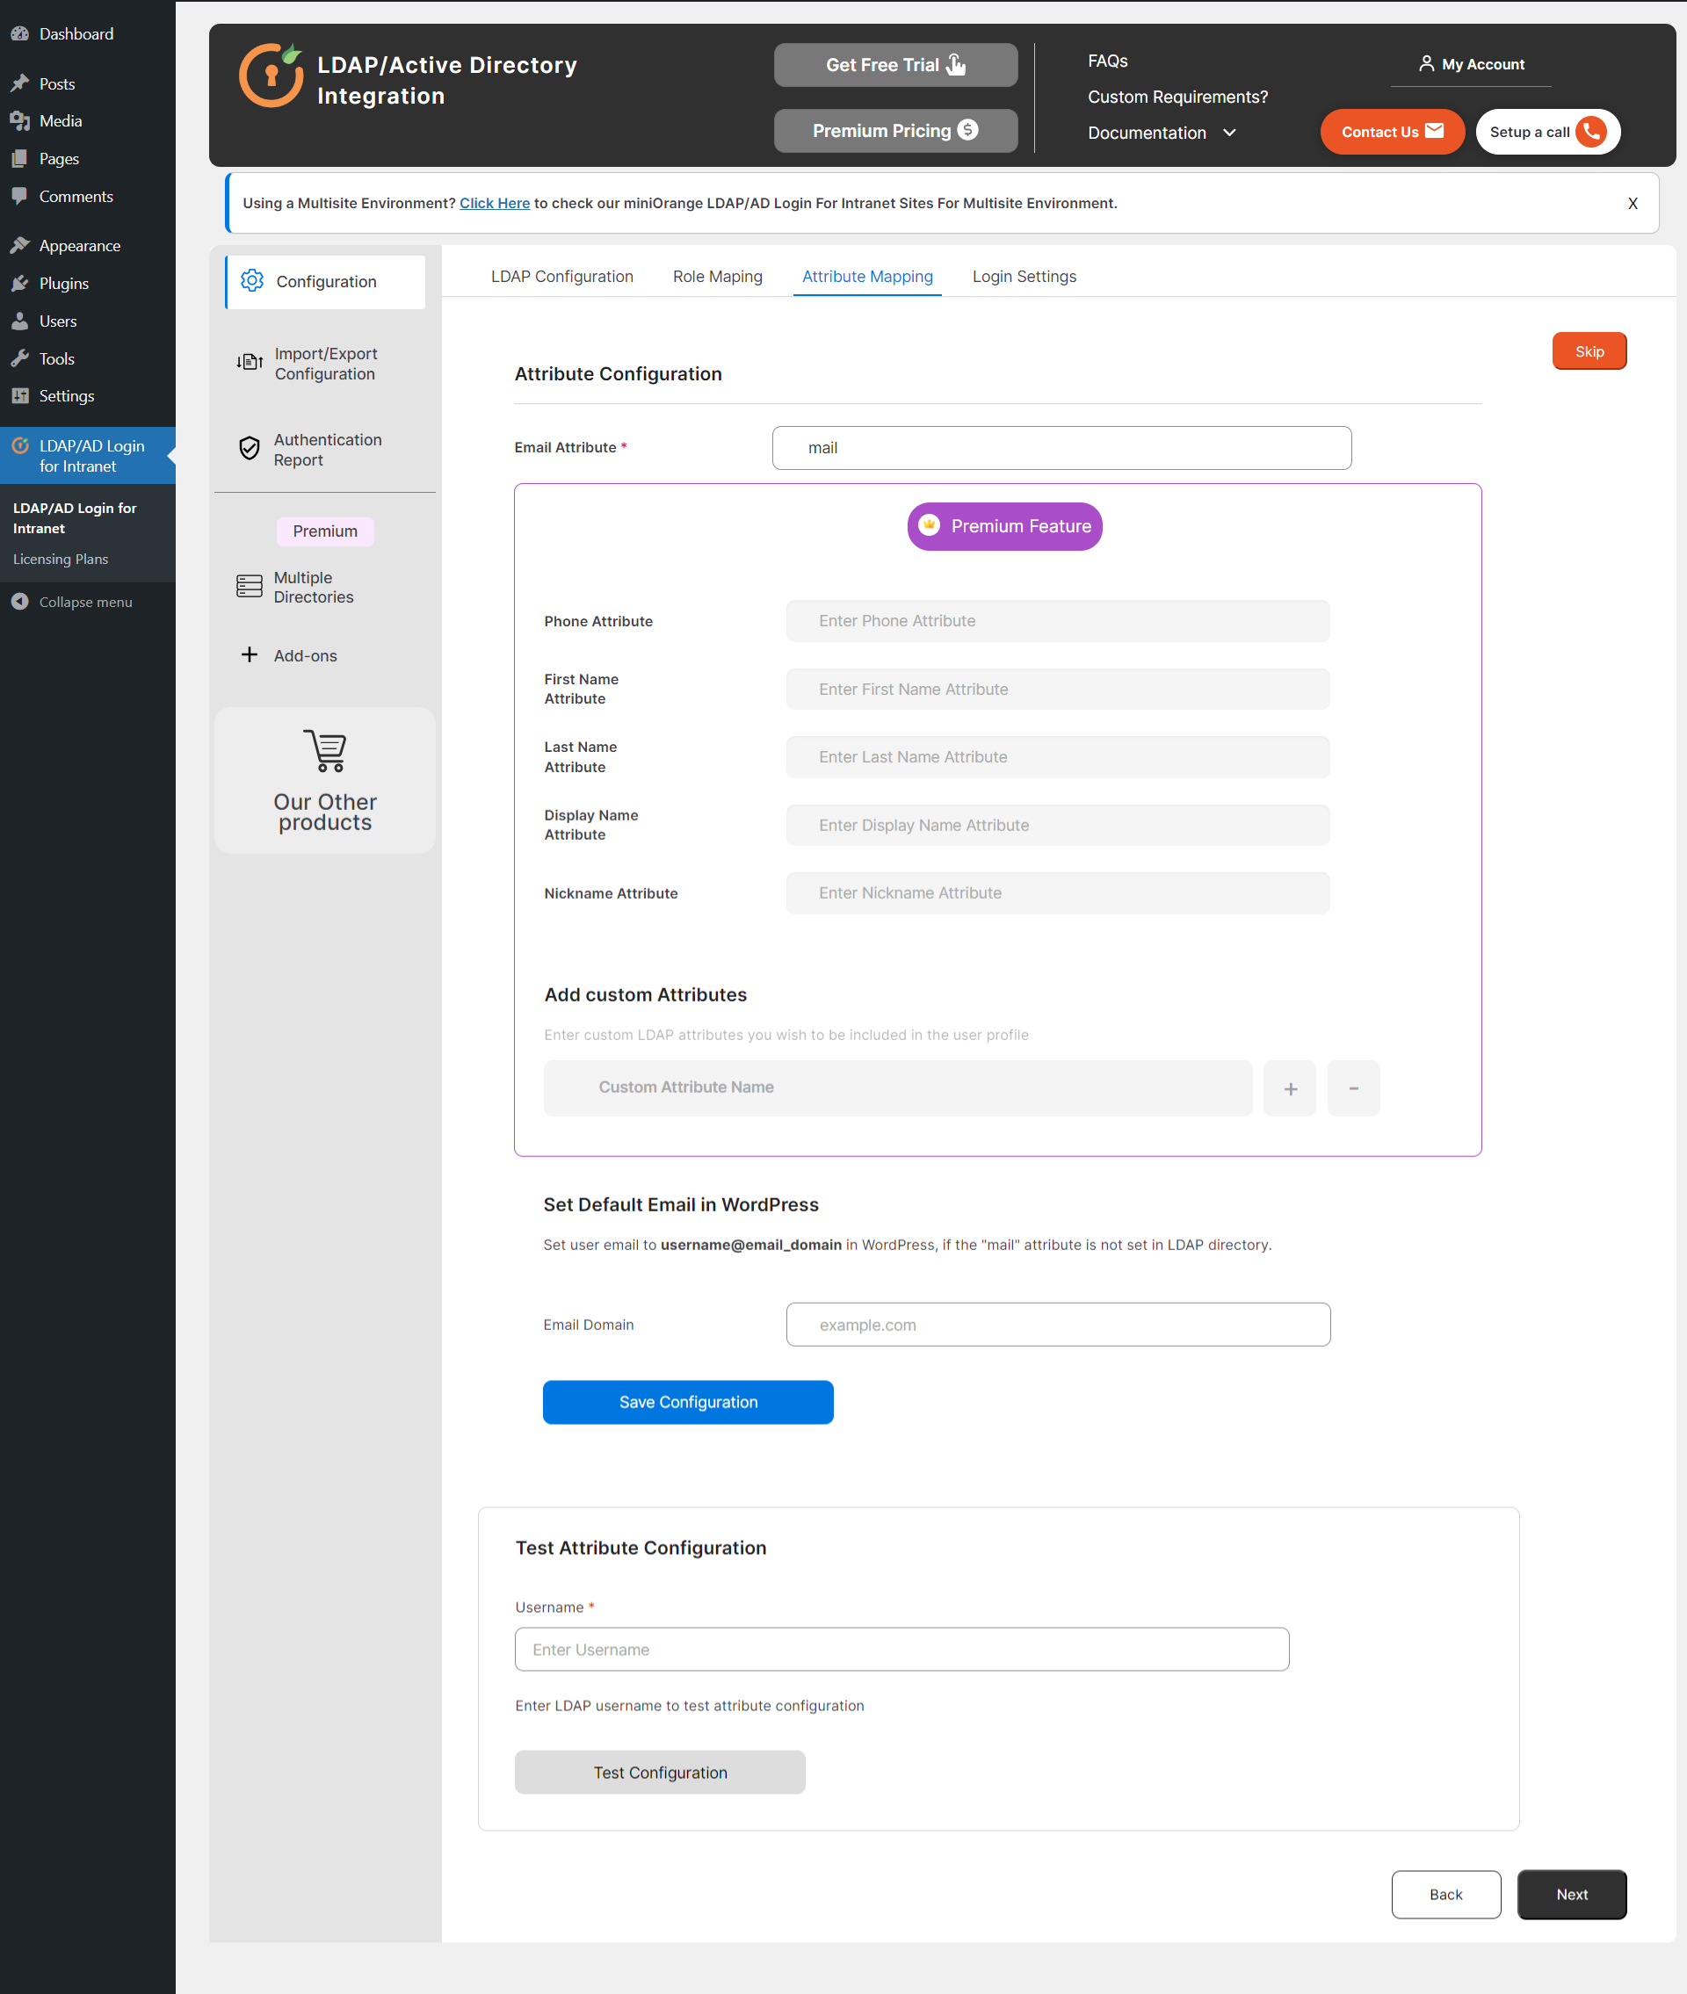Viewport: 1687px width, 1994px height.
Task: Click the miniOrange logo icon
Action: 271,76
